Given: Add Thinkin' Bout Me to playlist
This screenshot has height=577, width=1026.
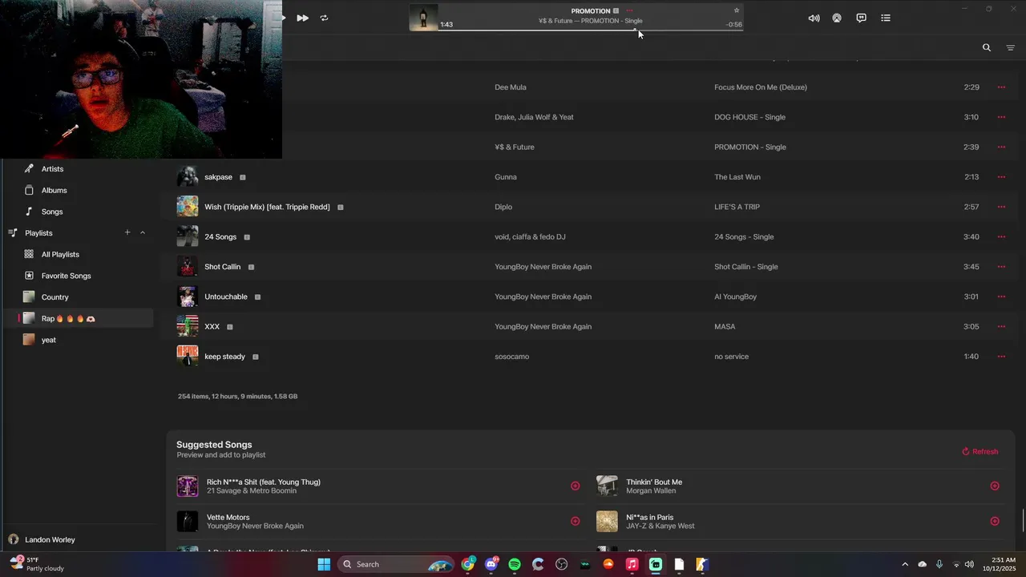Looking at the screenshot, I should click(995, 486).
